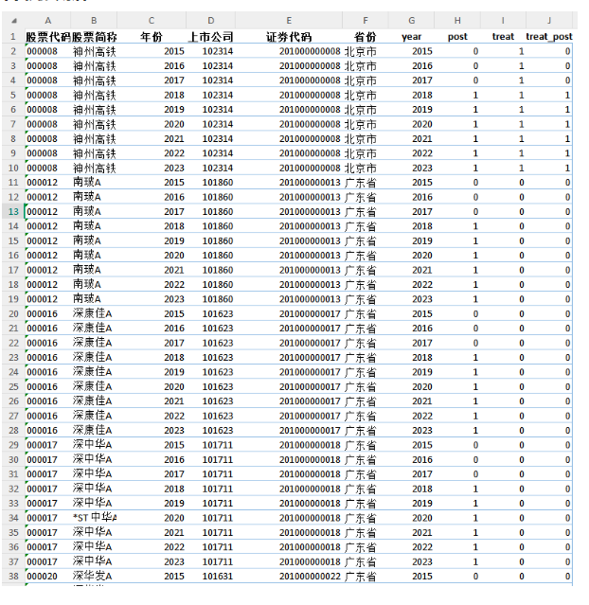Viewport: 589px width, 605px height.
Task: Select row 34 header
Action: pyautogui.click(x=13, y=518)
